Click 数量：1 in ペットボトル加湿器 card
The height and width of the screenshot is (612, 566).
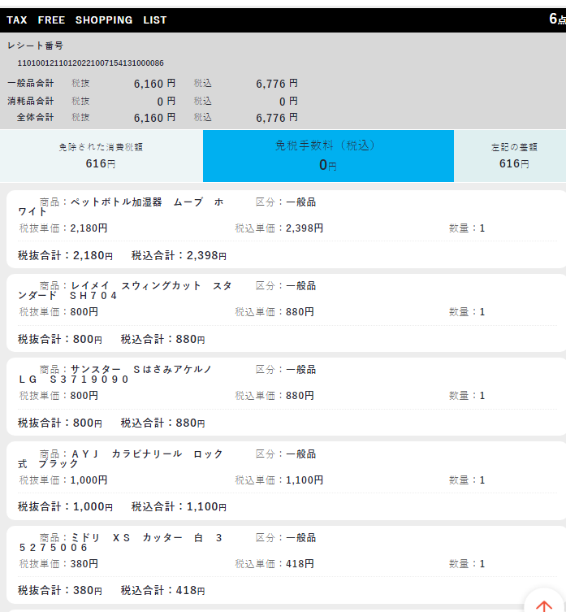pyautogui.click(x=467, y=228)
